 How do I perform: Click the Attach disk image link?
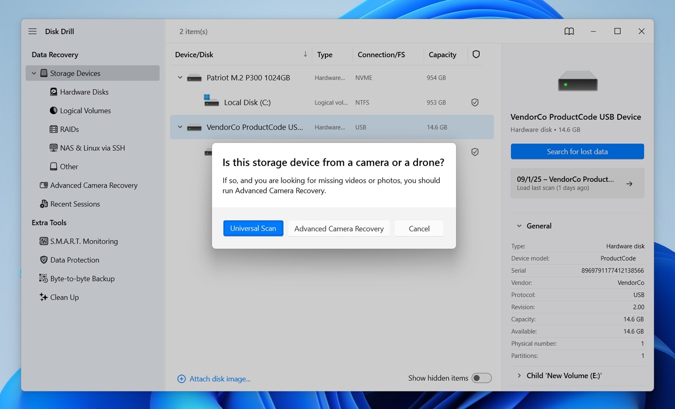pos(219,379)
